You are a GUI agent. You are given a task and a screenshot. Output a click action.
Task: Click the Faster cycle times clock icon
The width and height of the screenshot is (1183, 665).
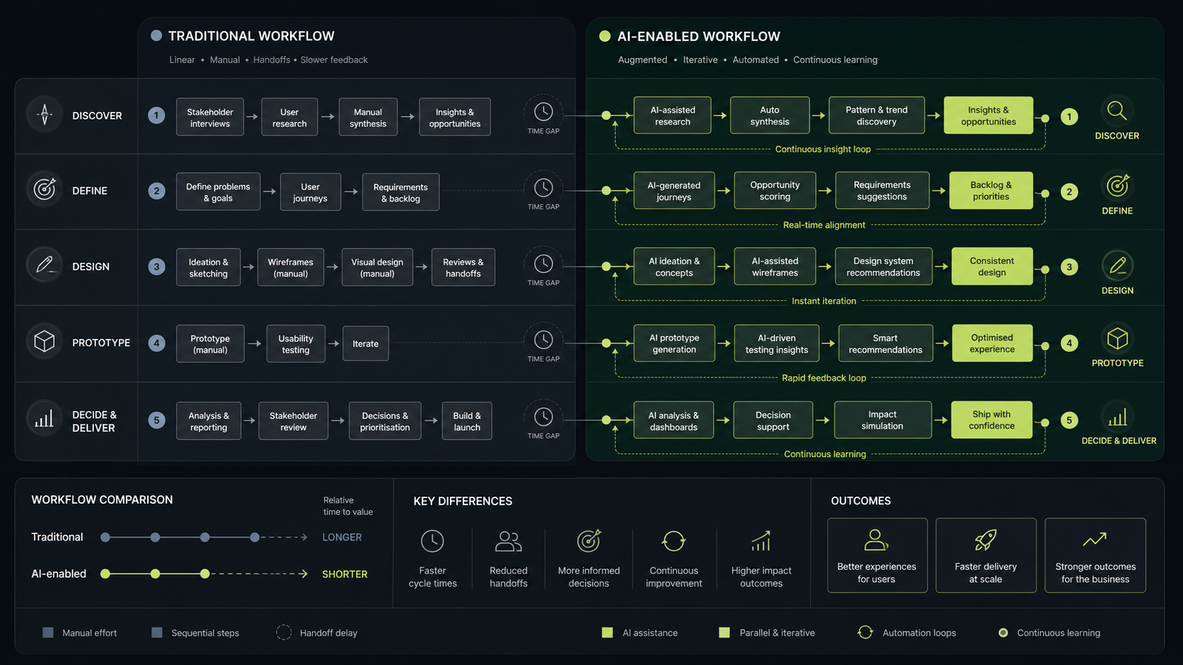point(432,541)
